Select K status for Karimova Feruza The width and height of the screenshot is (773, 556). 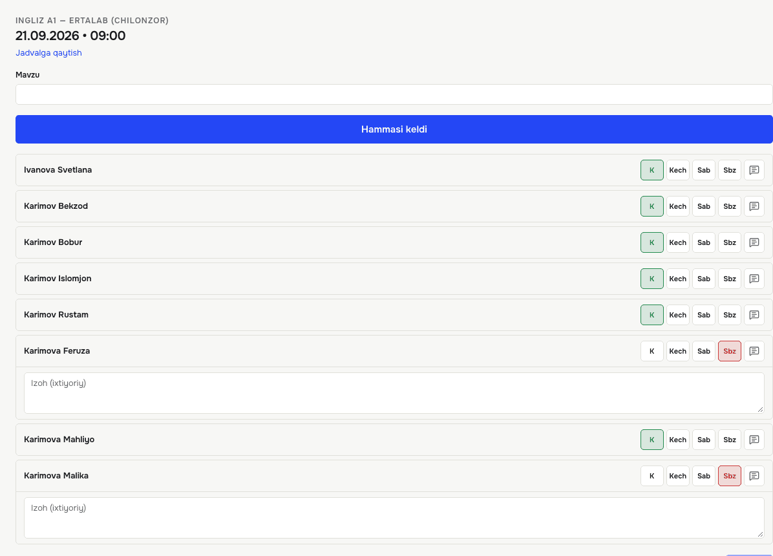point(651,351)
